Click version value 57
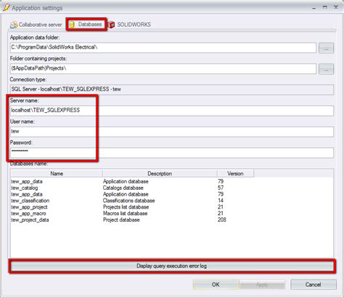344x297 pixels. coord(221,188)
